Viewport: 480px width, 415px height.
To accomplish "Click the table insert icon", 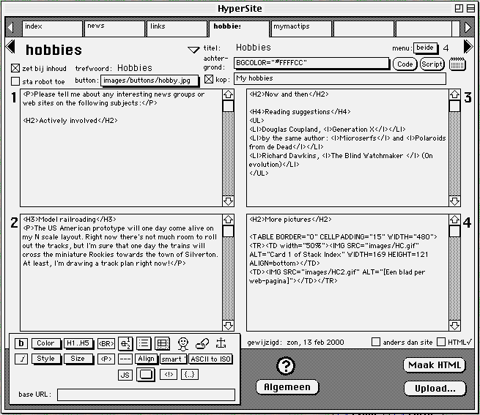I will tap(162, 343).
